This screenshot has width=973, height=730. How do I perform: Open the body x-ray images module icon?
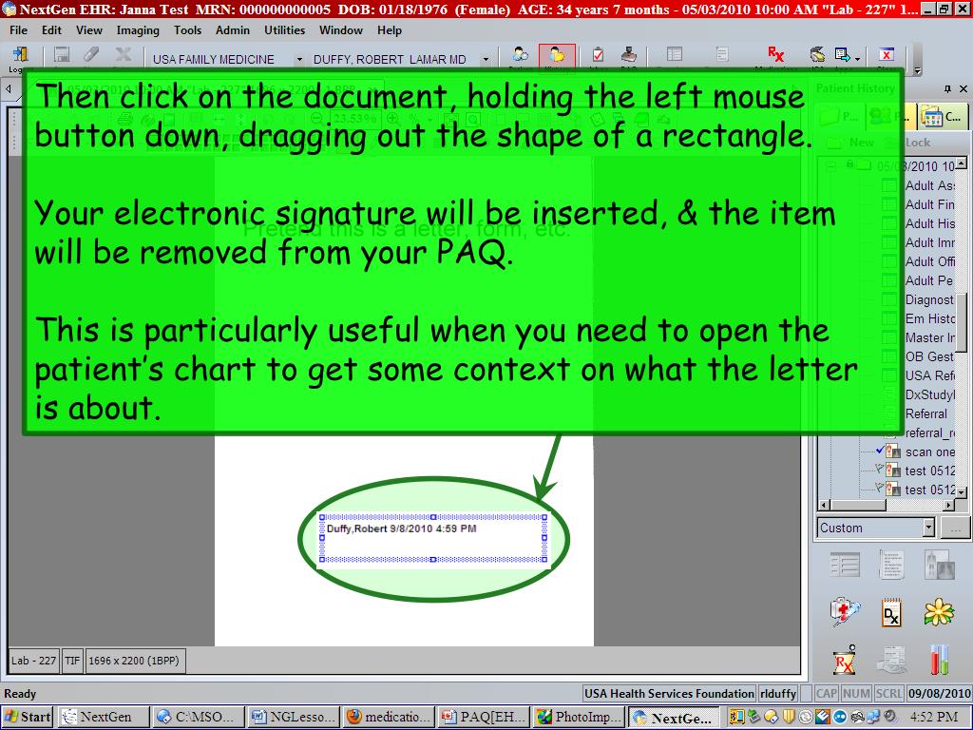[939, 565]
